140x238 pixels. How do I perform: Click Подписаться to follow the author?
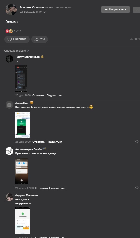tap(115, 10)
